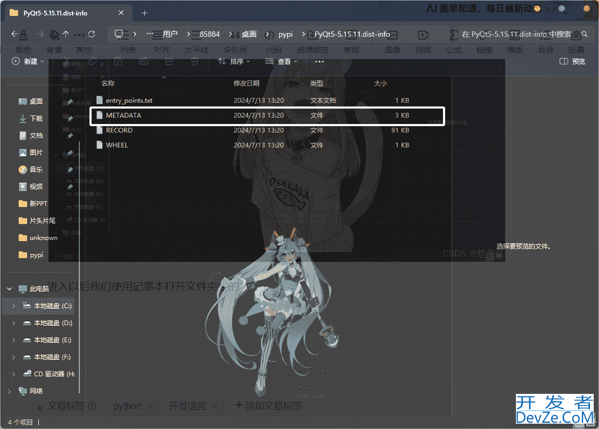
Task: Expand 本地磁盘 (E:) in the tree
Action: coord(14,340)
